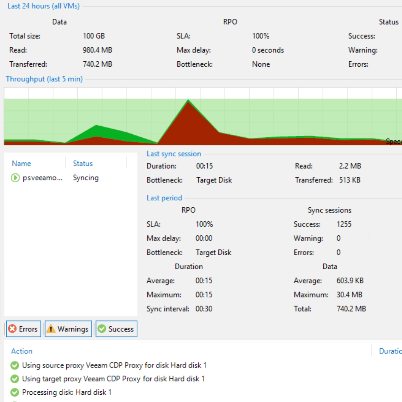
Task: Click the green check beside 'Using target proxy'
Action: (15, 379)
